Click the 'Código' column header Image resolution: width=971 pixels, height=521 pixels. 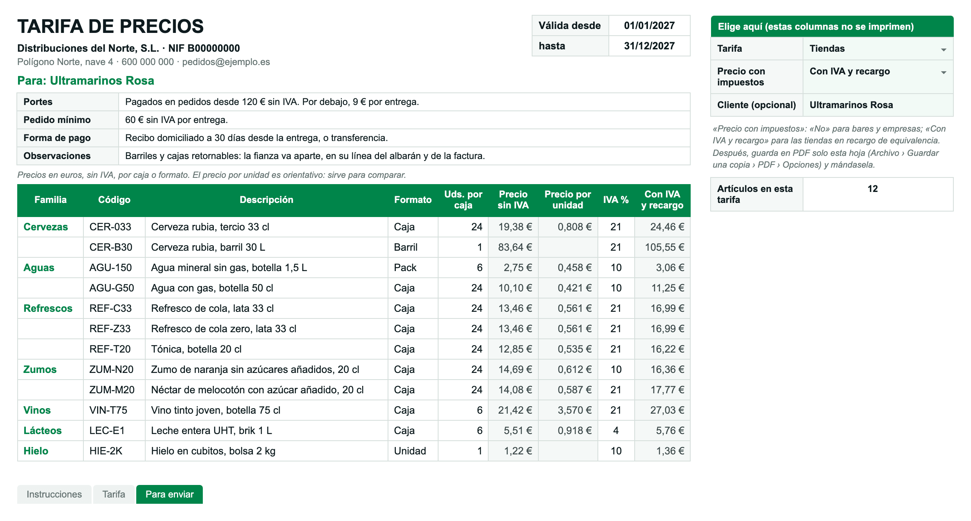click(114, 200)
